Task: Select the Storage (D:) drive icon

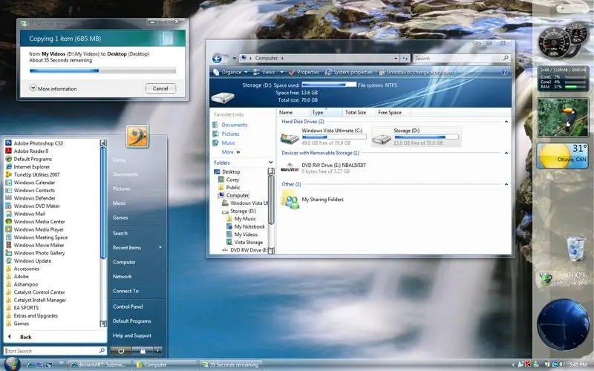Action: tap(381, 139)
